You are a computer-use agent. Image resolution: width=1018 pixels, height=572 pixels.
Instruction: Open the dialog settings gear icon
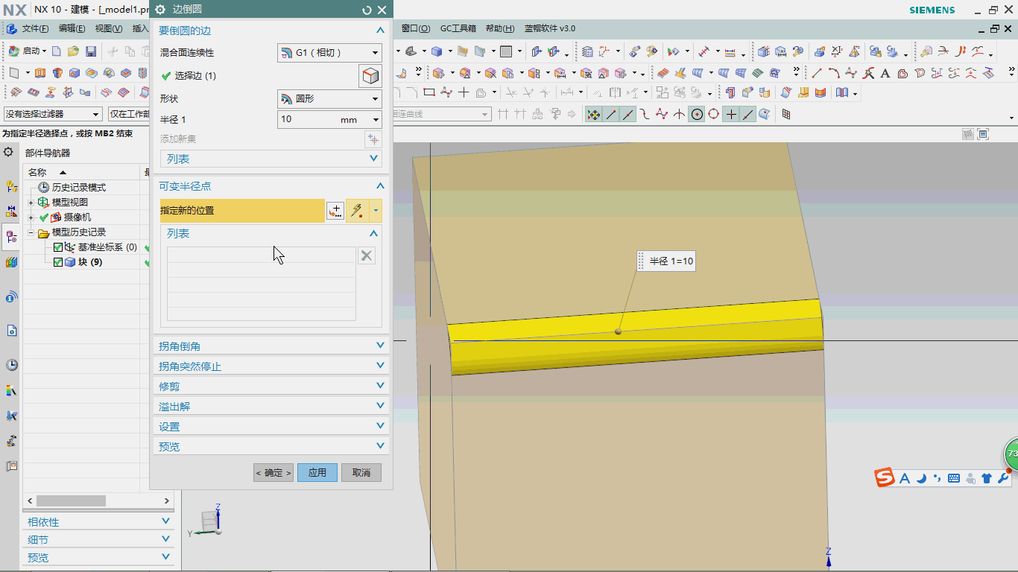tap(160, 10)
